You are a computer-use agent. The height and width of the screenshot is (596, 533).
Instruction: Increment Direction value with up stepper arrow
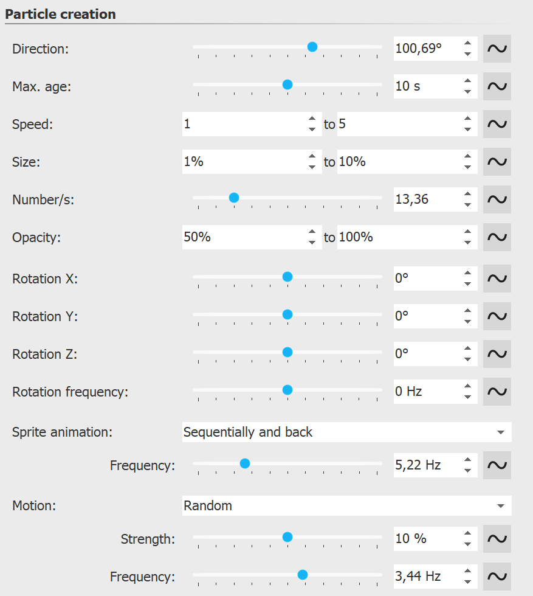(x=467, y=44)
